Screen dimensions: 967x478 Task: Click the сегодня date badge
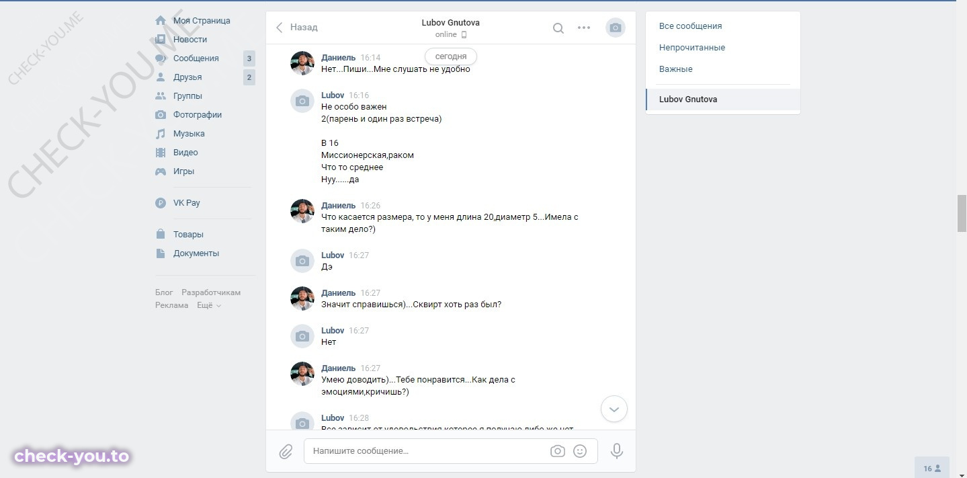click(x=451, y=57)
